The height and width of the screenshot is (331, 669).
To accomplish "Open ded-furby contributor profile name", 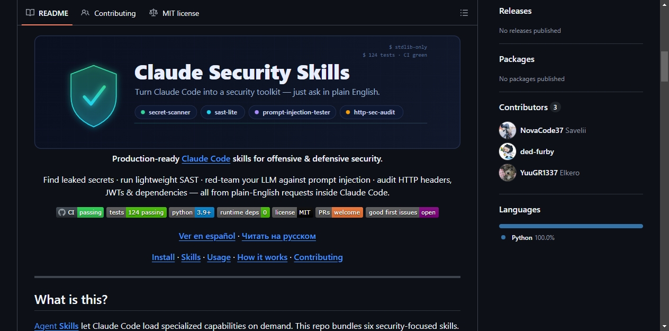I will click(x=537, y=151).
